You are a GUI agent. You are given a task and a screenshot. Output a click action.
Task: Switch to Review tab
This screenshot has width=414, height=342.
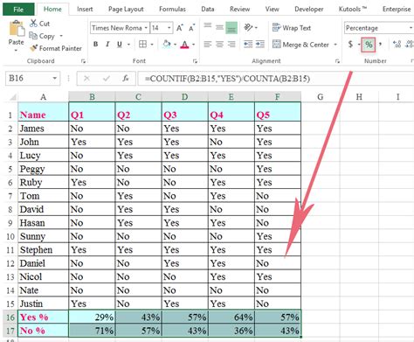tap(239, 10)
